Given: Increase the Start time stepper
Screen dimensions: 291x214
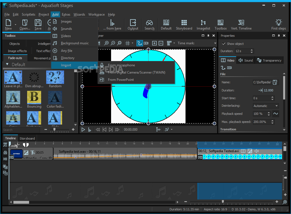Looking at the screenshot, I should pyautogui.click(x=272, y=97).
